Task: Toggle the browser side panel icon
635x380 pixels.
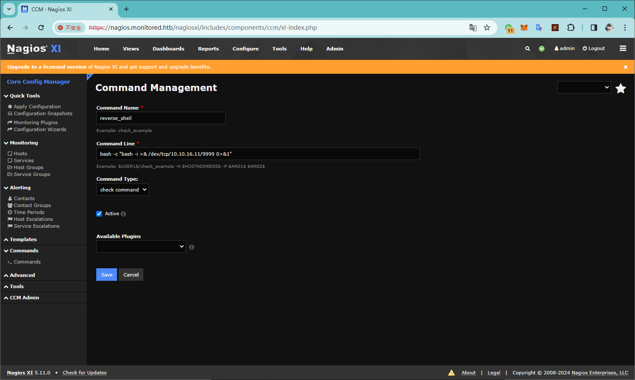Action: (x=594, y=28)
